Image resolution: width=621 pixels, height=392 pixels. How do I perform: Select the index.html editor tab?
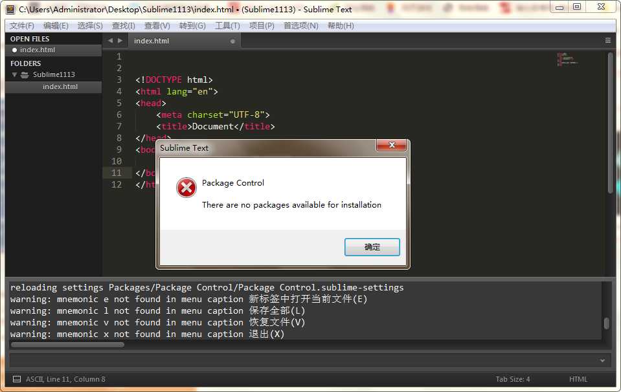[x=184, y=41]
